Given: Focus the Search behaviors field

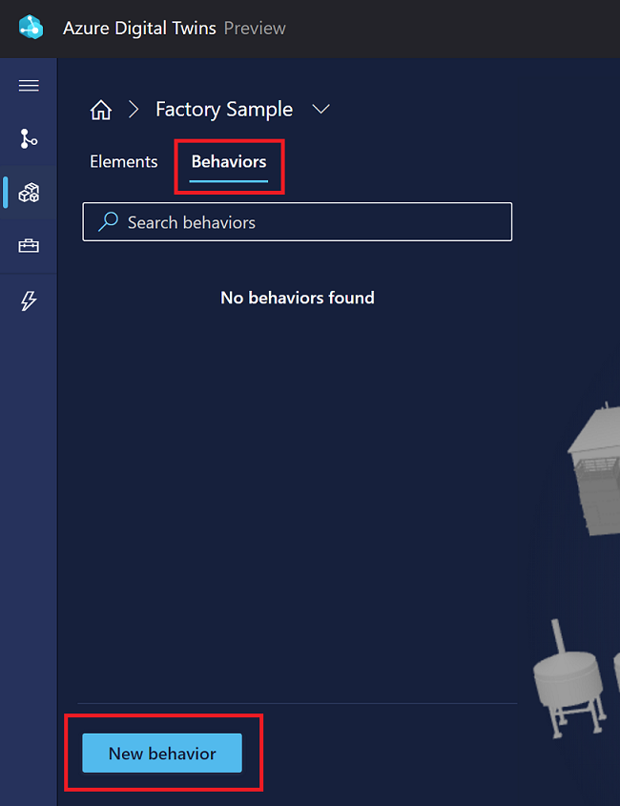Looking at the screenshot, I should tap(298, 221).
